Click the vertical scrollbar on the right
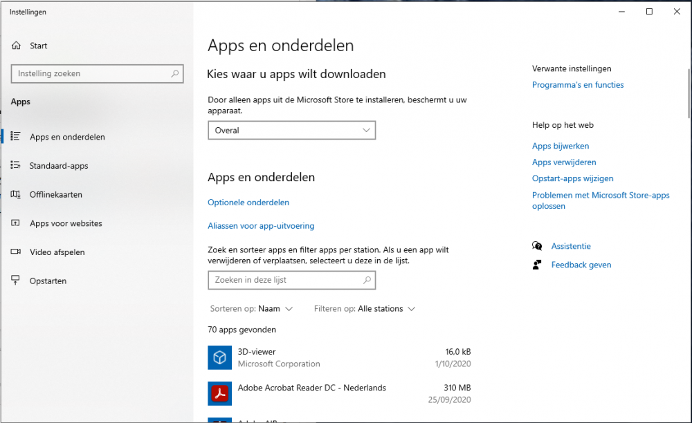Viewport: 692px width, 423px height. tap(689, 93)
